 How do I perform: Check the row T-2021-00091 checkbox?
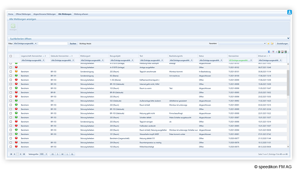click(11, 105)
